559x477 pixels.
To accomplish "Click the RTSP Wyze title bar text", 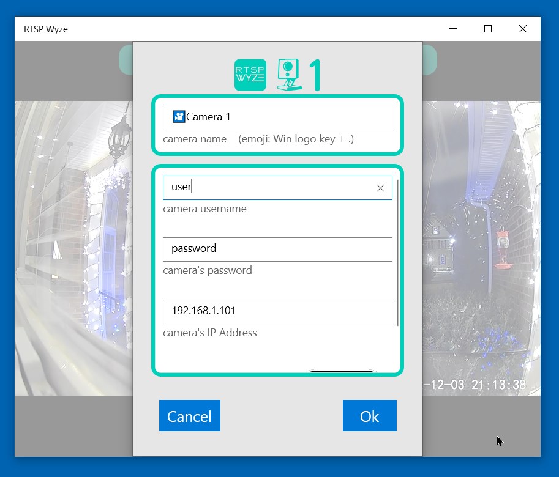I will tap(45, 29).
